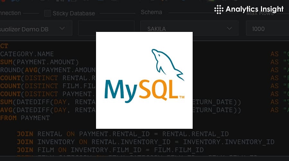Screen dimensions: 289x161
Task: Toggle the Sticky Database checkbox
Action: [x=48, y=13]
